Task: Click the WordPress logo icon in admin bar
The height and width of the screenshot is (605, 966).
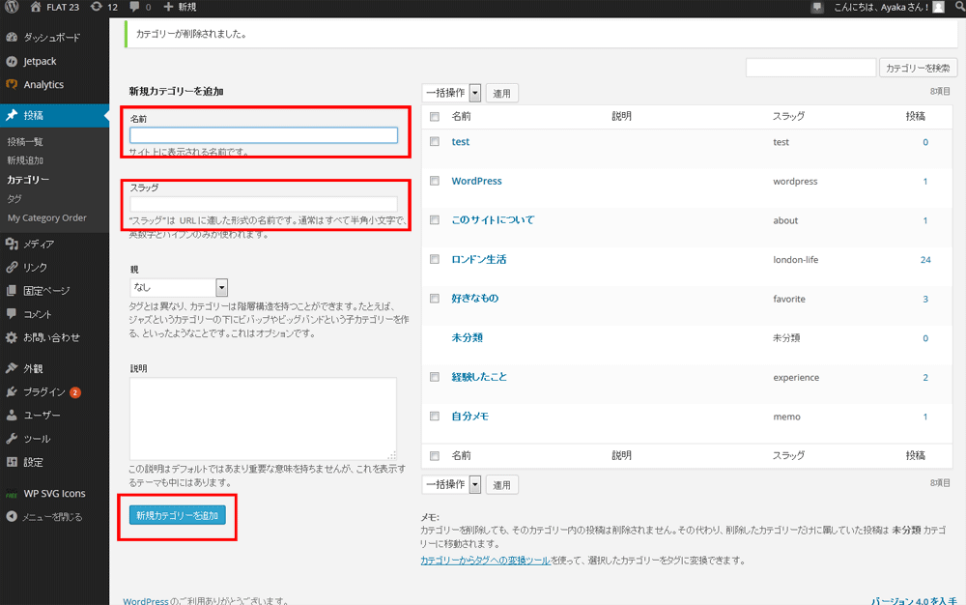Action: pos(12,8)
